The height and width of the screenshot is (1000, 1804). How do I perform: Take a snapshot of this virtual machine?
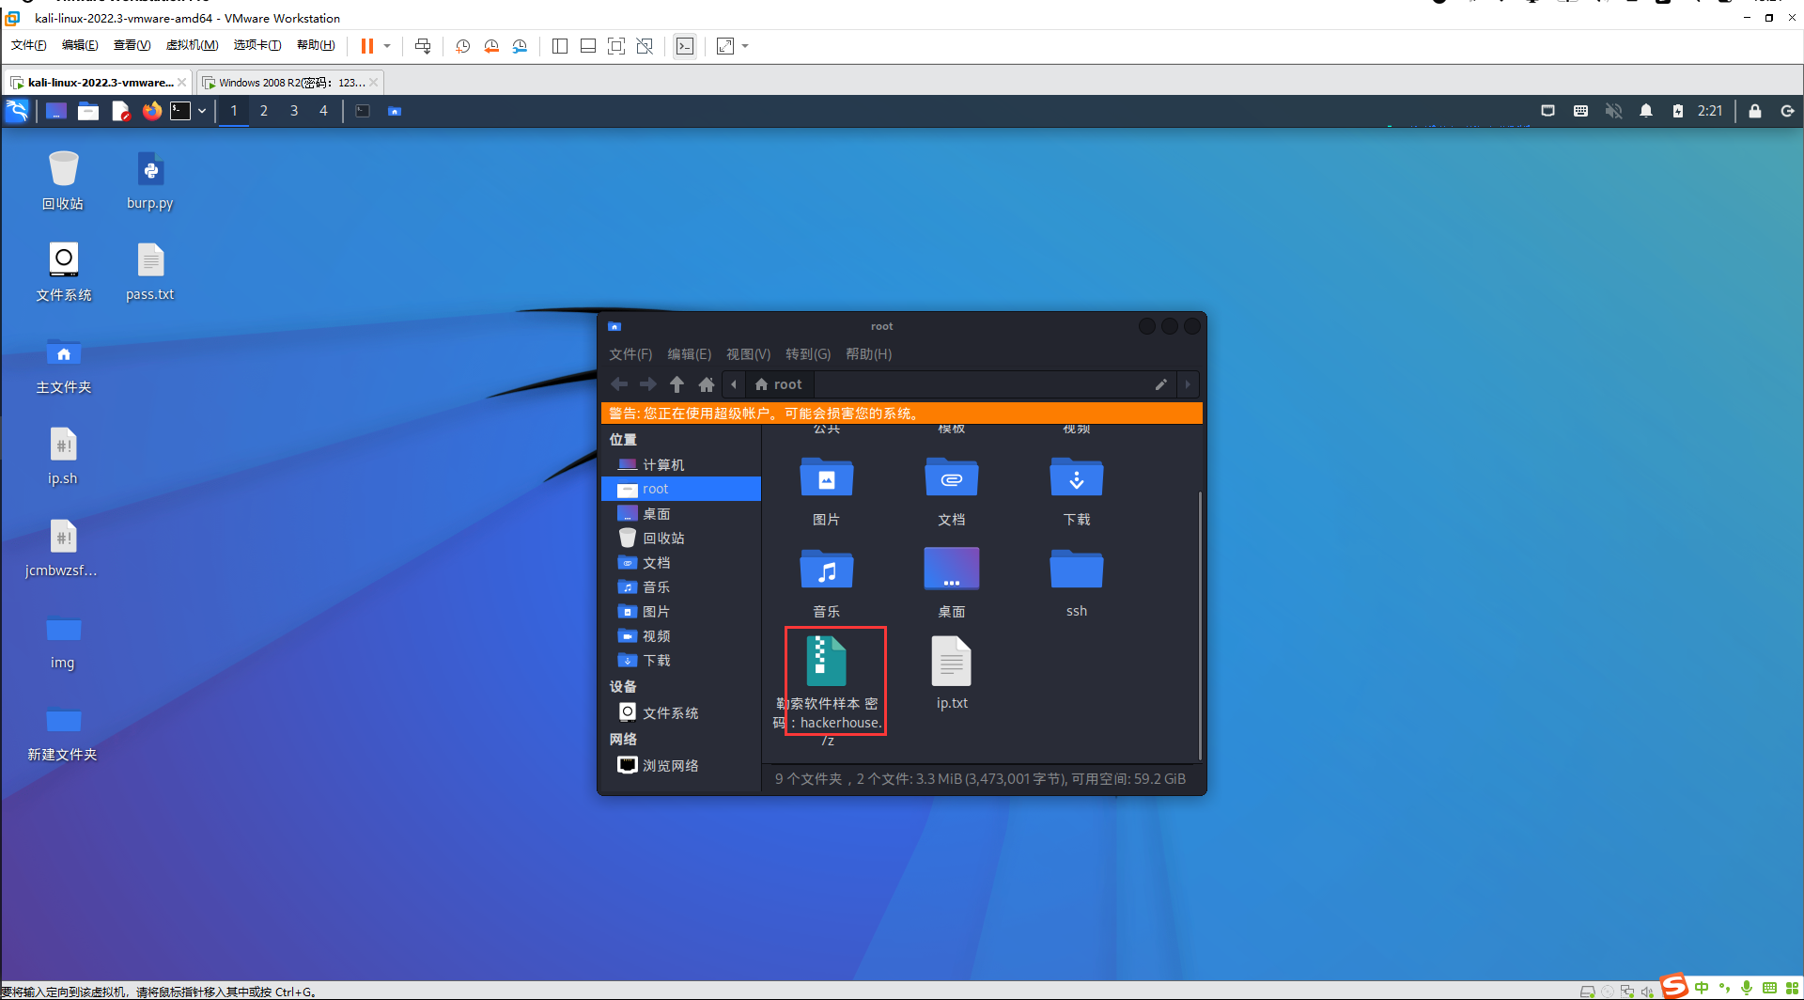click(x=462, y=46)
